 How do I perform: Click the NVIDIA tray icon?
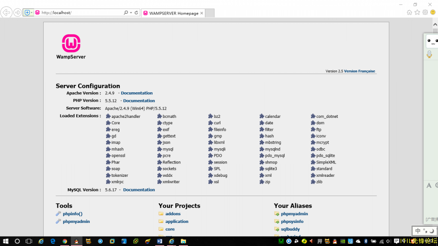tap(343, 241)
